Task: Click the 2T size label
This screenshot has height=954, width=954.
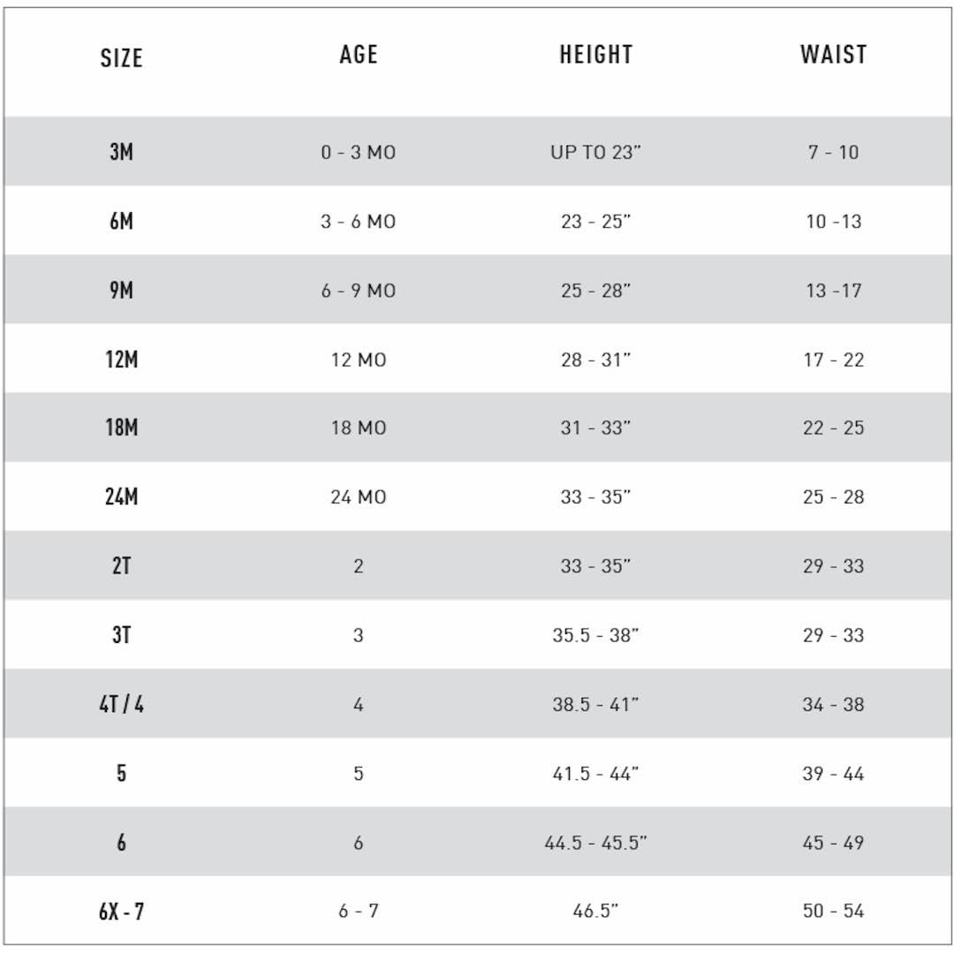Action: (121, 566)
